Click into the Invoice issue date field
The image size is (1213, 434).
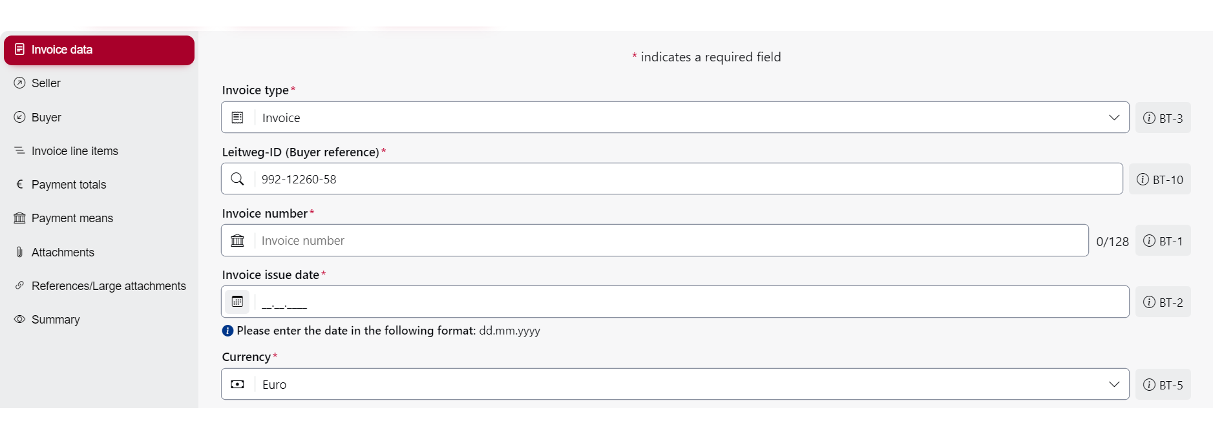click(x=690, y=302)
